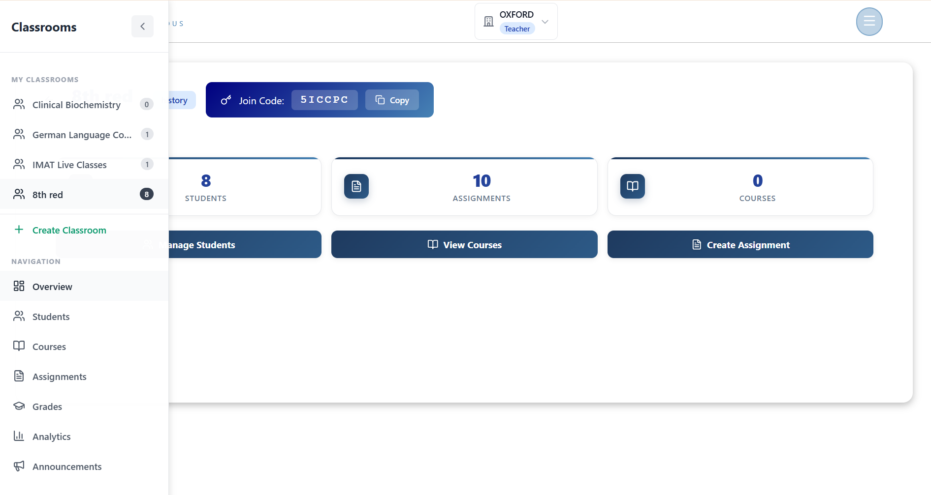This screenshot has height=495, width=931.
Task: Click the join code 5ICCPC field
Action: (324, 100)
